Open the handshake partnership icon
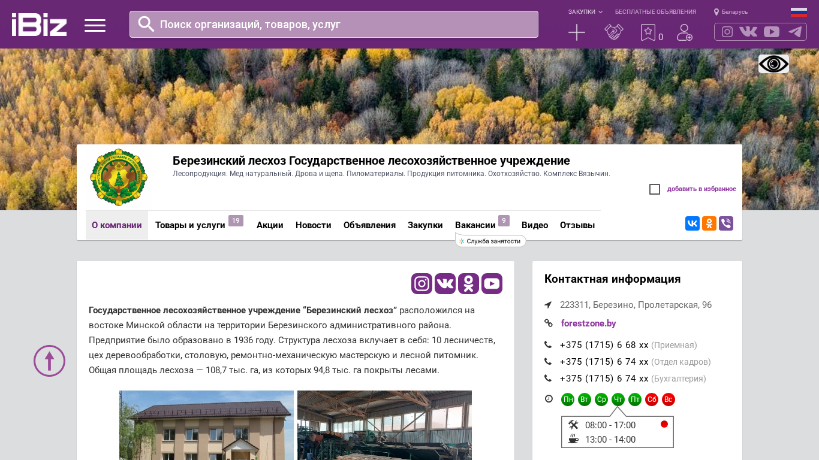 click(x=614, y=32)
